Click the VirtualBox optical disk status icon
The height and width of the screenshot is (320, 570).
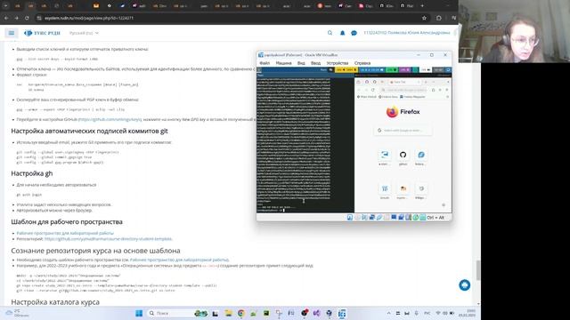357,217
